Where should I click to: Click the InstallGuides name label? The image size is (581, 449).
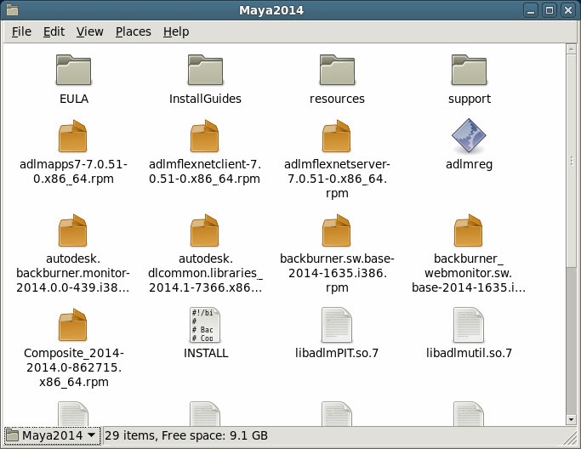click(x=205, y=99)
